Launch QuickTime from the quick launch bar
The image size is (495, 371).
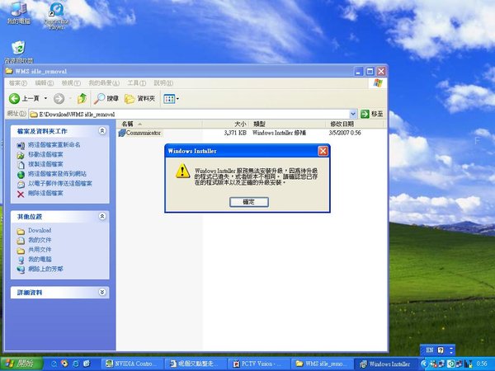point(54,364)
